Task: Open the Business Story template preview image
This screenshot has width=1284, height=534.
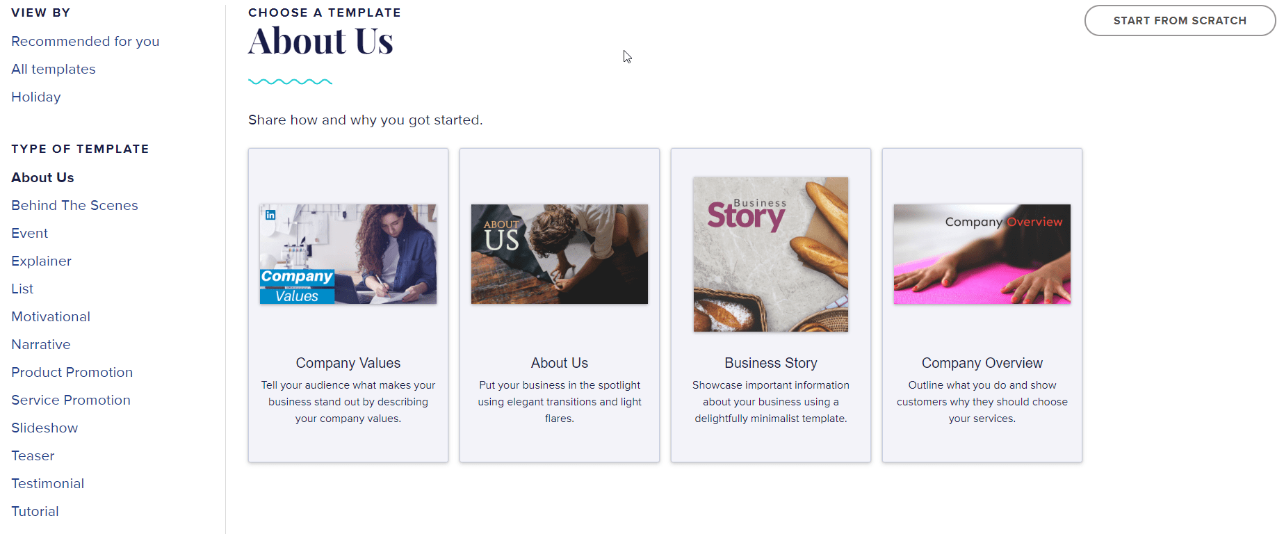Action: click(x=770, y=254)
